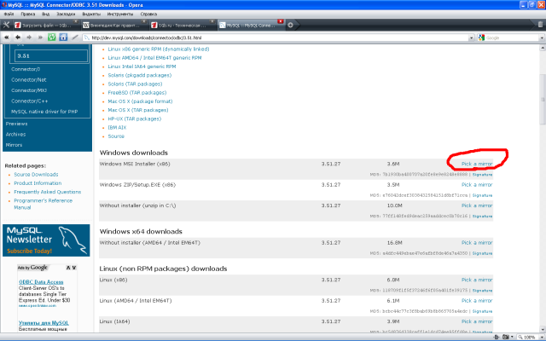546x341 pixels.
Task: Click the Google search engine icon
Action: (482, 38)
